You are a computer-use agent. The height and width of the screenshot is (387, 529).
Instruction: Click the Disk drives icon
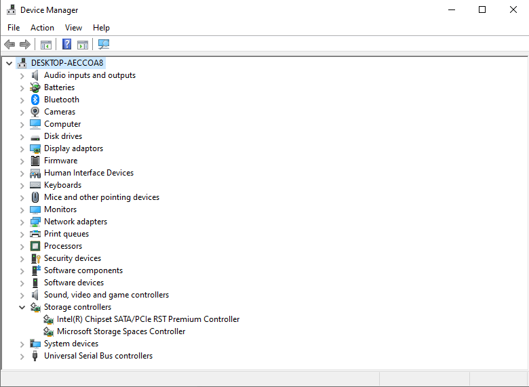tap(35, 137)
